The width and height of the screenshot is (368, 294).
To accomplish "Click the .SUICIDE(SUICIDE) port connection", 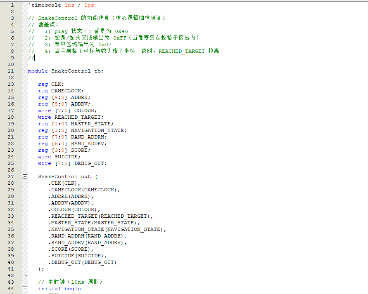I will coord(77,256).
